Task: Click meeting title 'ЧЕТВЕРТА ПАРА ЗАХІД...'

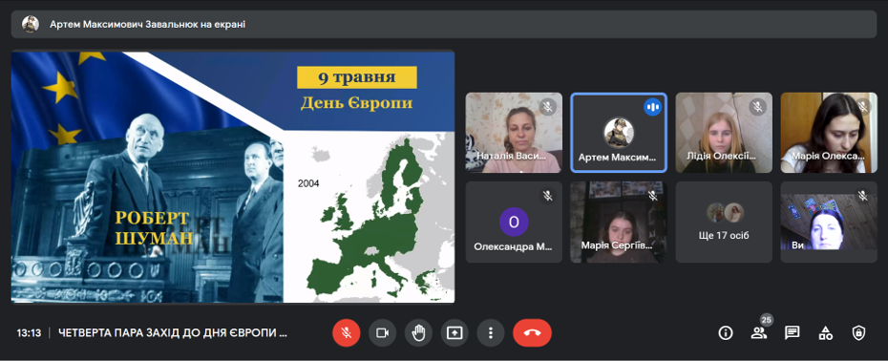Action: pos(173,333)
